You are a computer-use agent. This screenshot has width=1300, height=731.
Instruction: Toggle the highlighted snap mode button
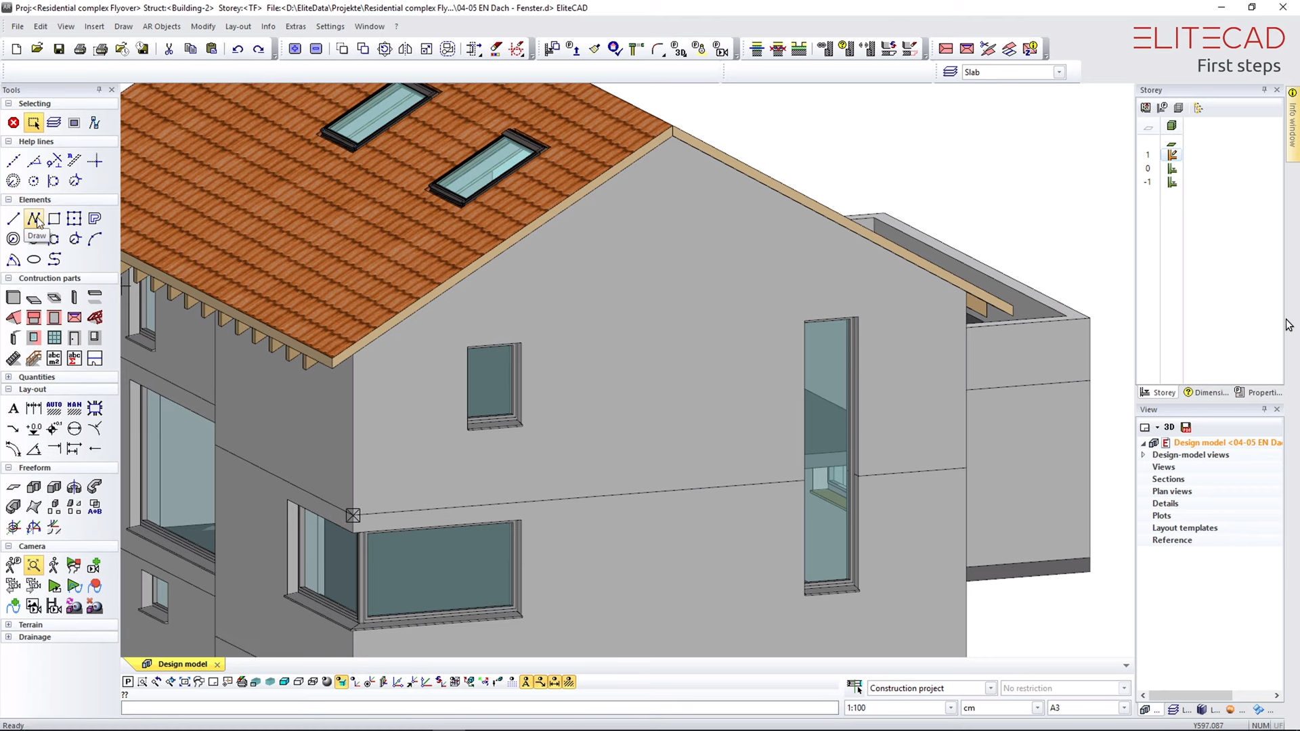point(341,682)
